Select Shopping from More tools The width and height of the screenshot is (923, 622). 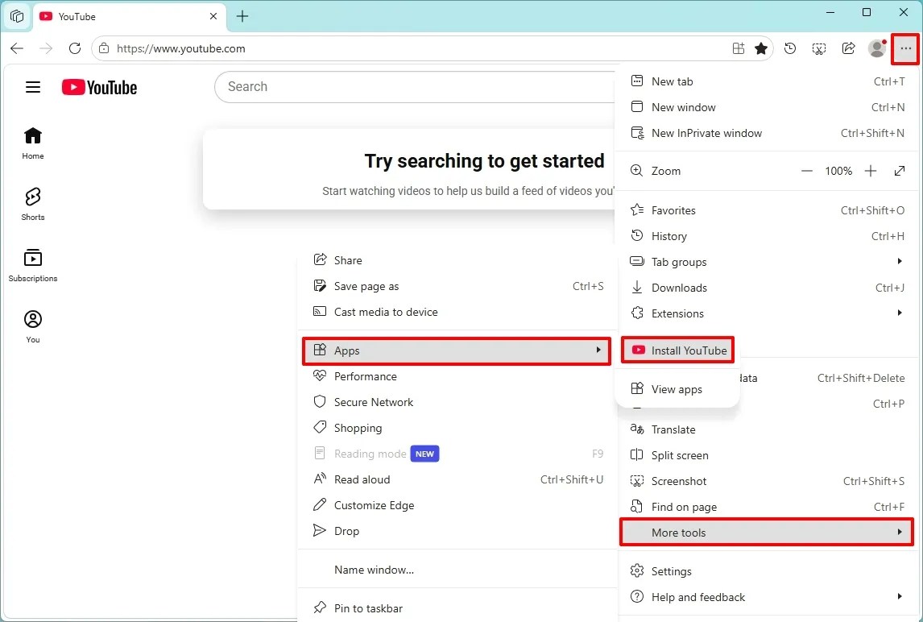tap(457, 428)
